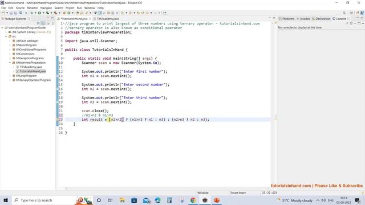Open File Explorer from the taskbar
365x205 pixels.
tap(122, 200)
